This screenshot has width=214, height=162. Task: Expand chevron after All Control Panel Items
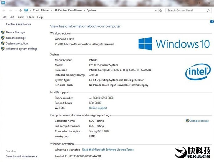click(84, 10)
